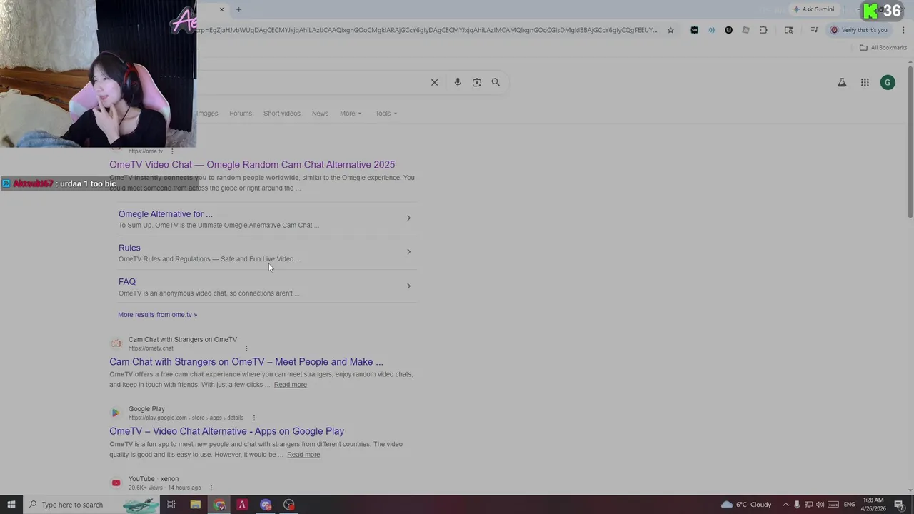The height and width of the screenshot is (514, 914).
Task: Expand FAQ sitelink chevron
Action: (408, 286)
